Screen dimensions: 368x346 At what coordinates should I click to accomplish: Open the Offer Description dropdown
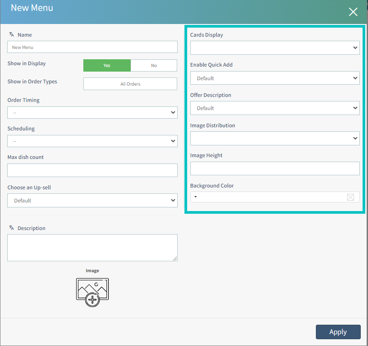pyautogui.click(x=275, y=108)
